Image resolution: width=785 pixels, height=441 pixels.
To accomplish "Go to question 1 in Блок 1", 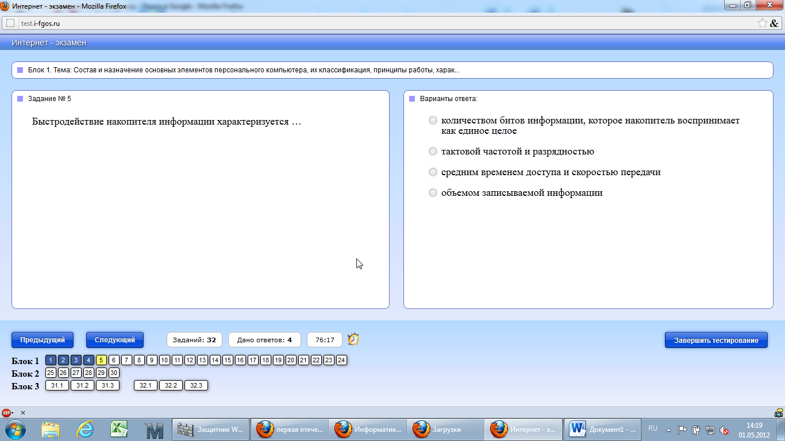I will pyautogui.click(x=51, y=360).
